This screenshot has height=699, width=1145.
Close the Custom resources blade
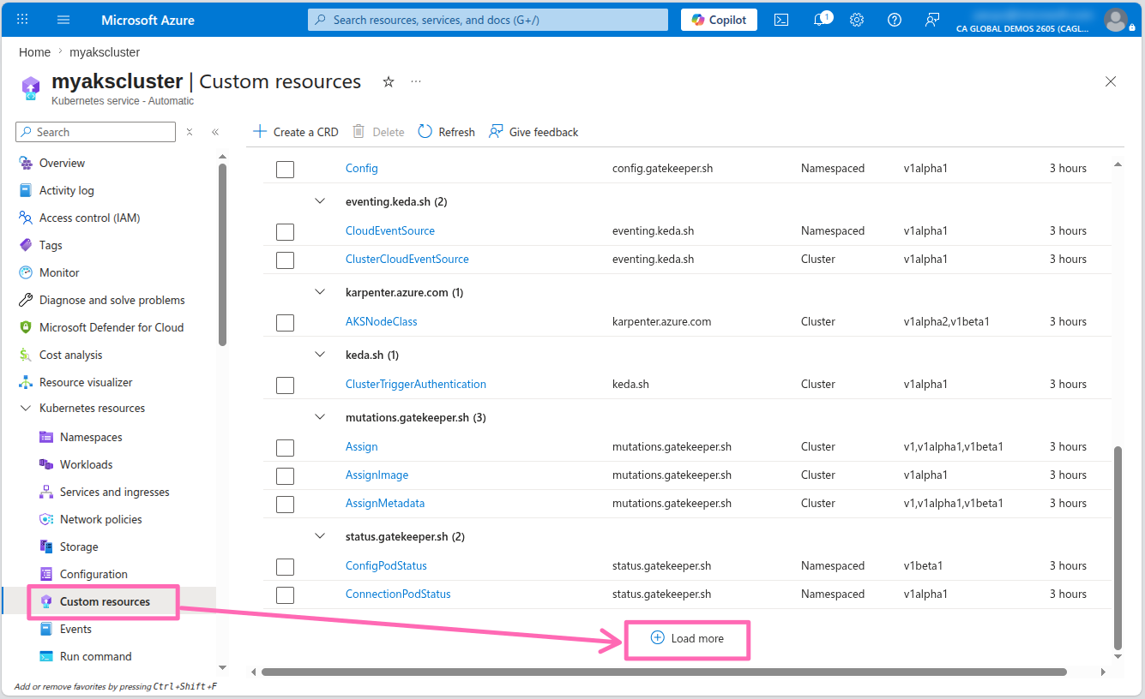1111,81
